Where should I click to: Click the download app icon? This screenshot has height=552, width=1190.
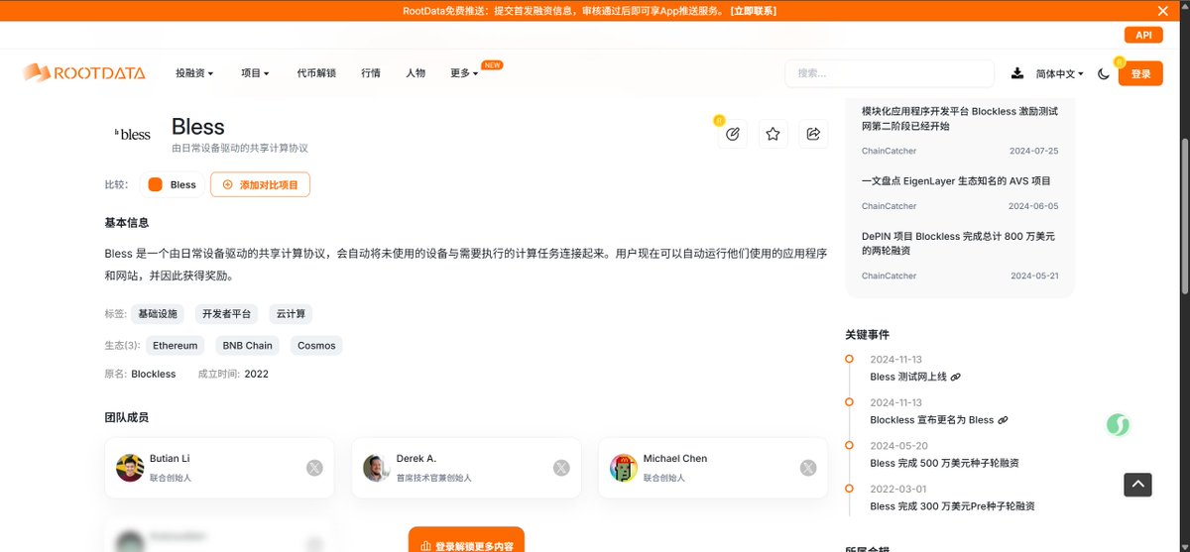(1017, 73)
